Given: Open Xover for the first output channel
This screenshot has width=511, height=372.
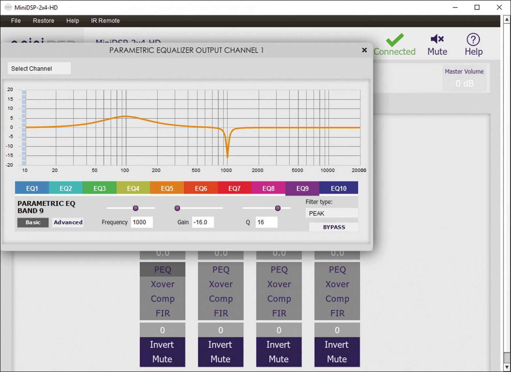Looking at the screenshot, I should (x=162, y=284).
